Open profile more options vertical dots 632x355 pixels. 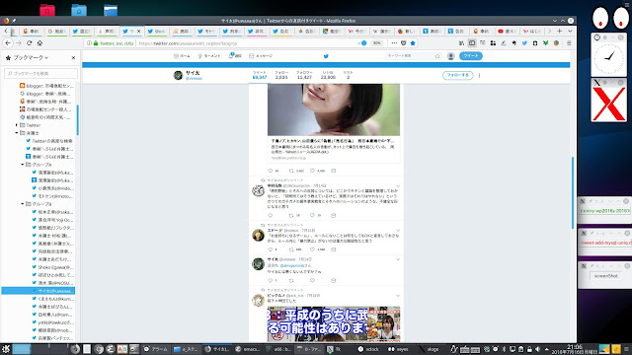click(x=479, y=75)
